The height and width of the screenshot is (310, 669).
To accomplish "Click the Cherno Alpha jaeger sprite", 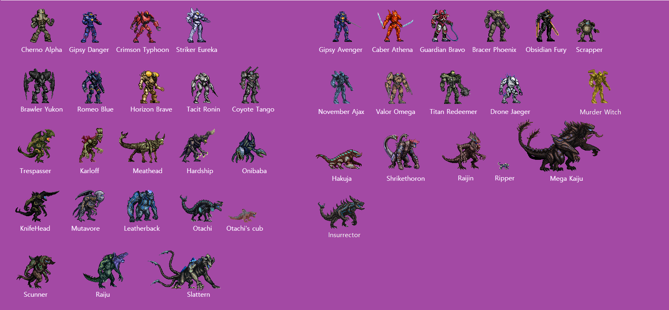I will tap(42, 26).
